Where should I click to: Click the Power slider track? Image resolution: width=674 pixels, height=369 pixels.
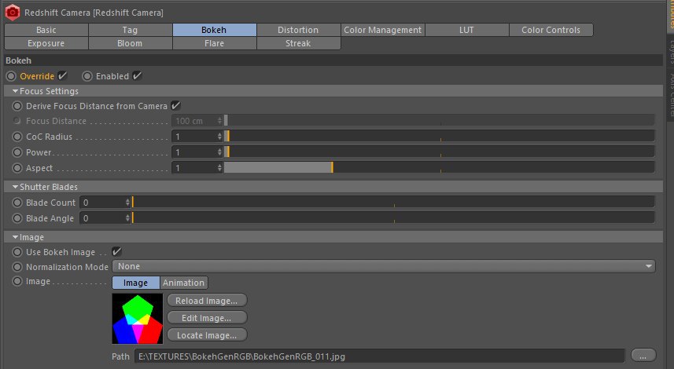tap(440, 152)
